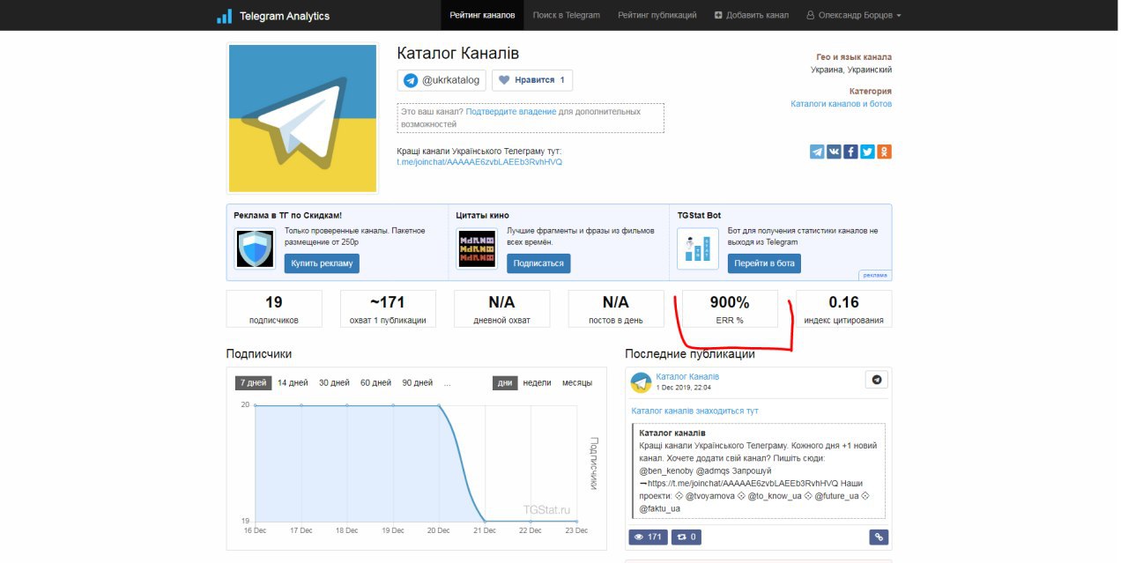This screenshot has height=563, width=1128.
Task: Select the 30 дней period
Action: (334, 382)
